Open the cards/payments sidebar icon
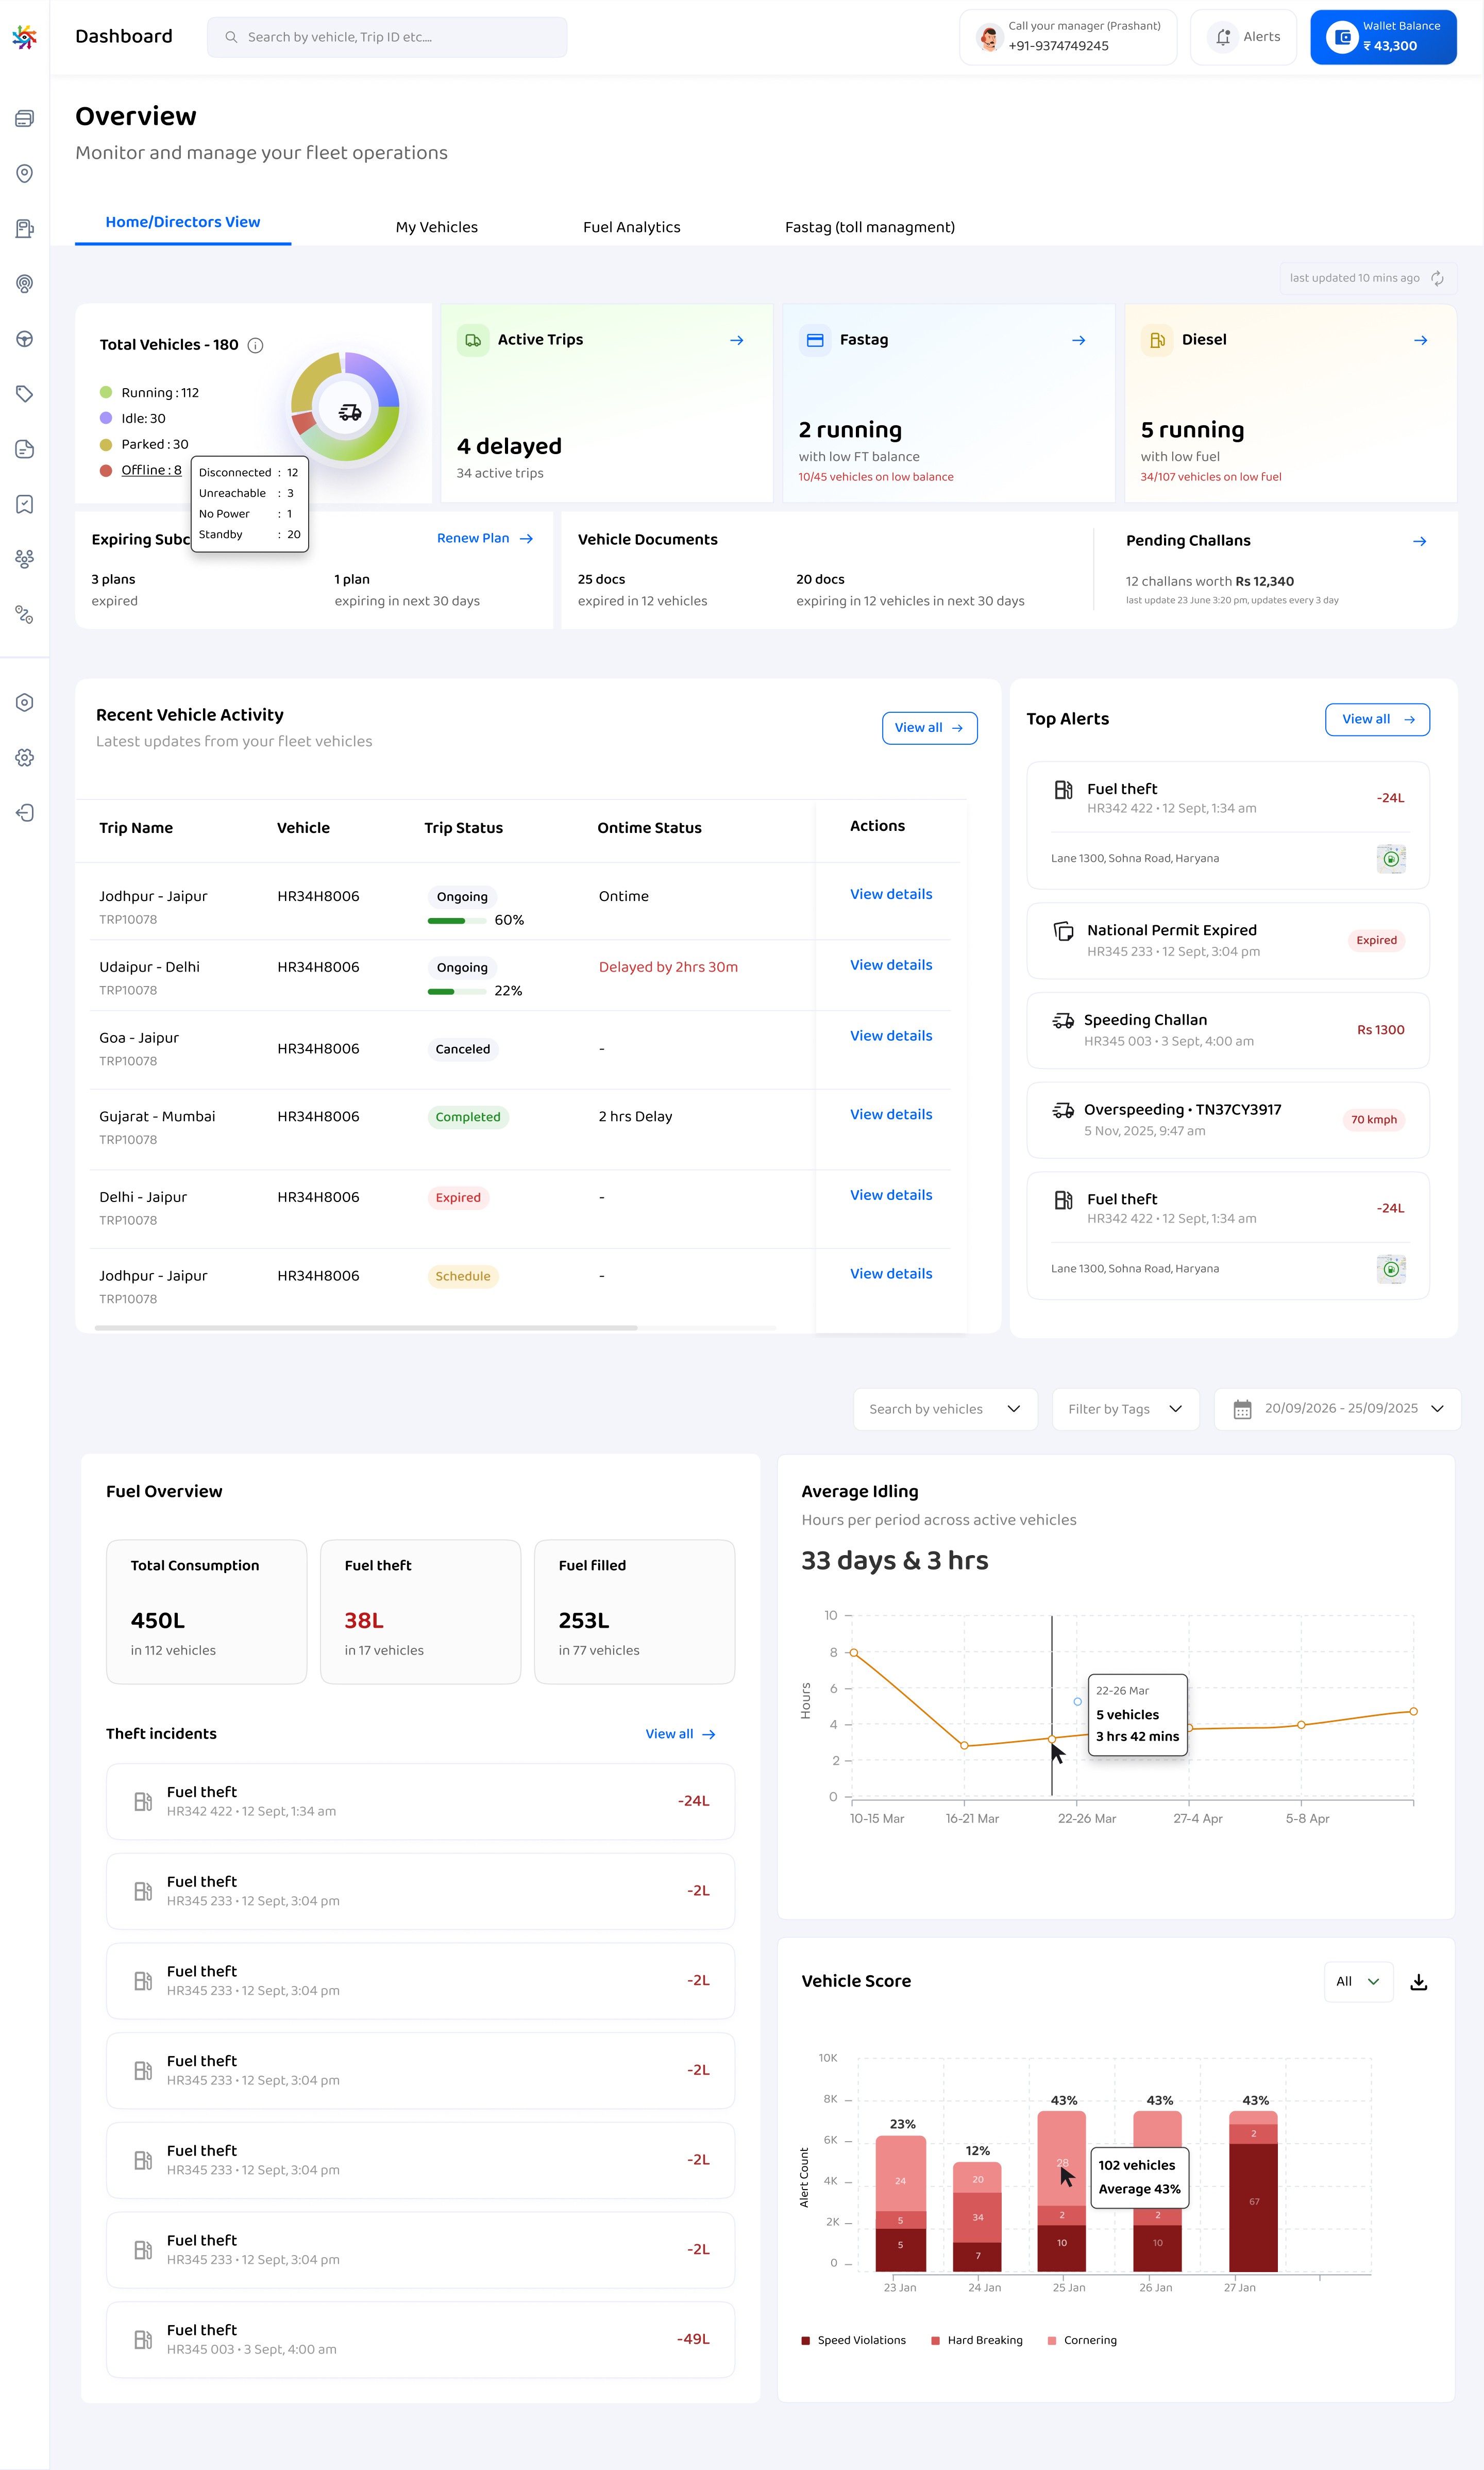Viewport: 1484px width, 2470px height. point(25,118)
